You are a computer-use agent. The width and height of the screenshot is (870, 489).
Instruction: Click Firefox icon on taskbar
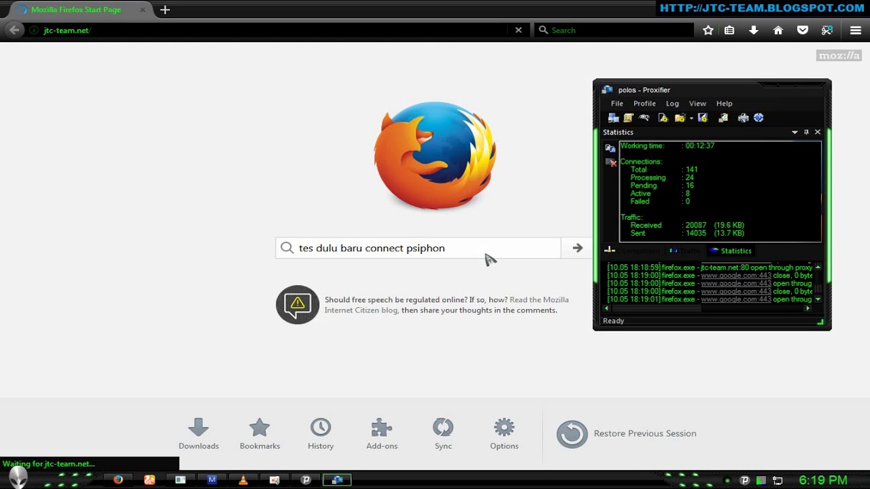[x=118, y=479]
